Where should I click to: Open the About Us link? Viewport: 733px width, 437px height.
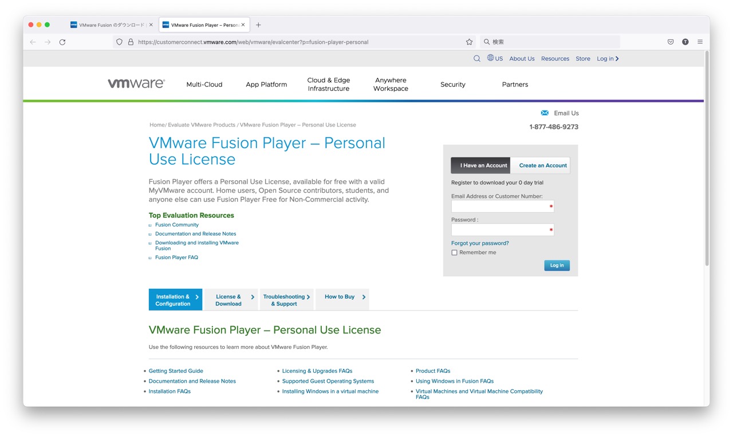(x=522, y=58)
